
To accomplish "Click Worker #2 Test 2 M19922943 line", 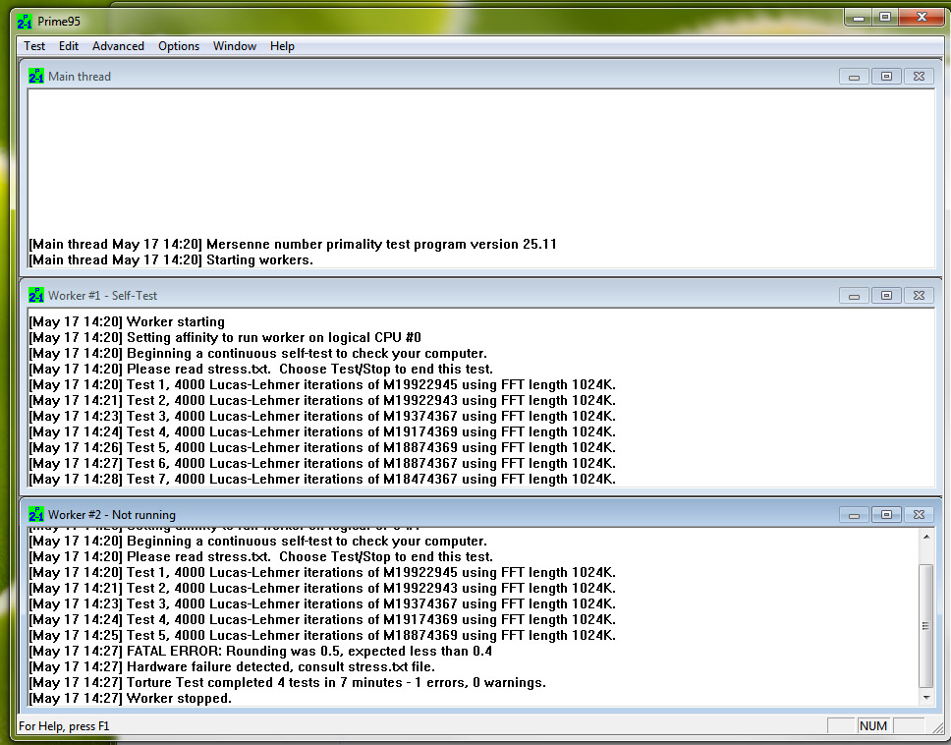I will point(322,589).
